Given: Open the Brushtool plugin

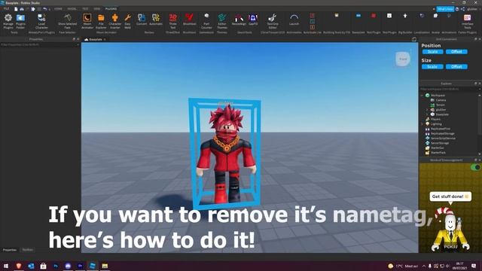Looking at the screenshot, I should 189,20.
